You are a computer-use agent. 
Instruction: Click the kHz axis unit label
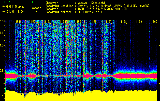click(x=2, y=20)
